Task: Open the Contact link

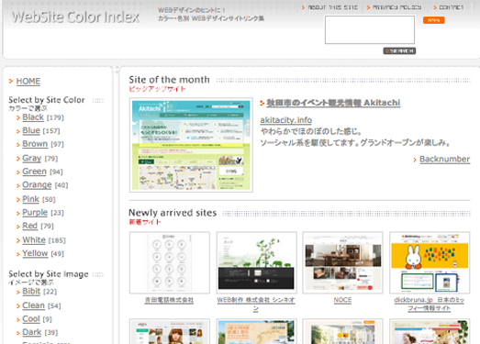Action: (x=452, y=7)
